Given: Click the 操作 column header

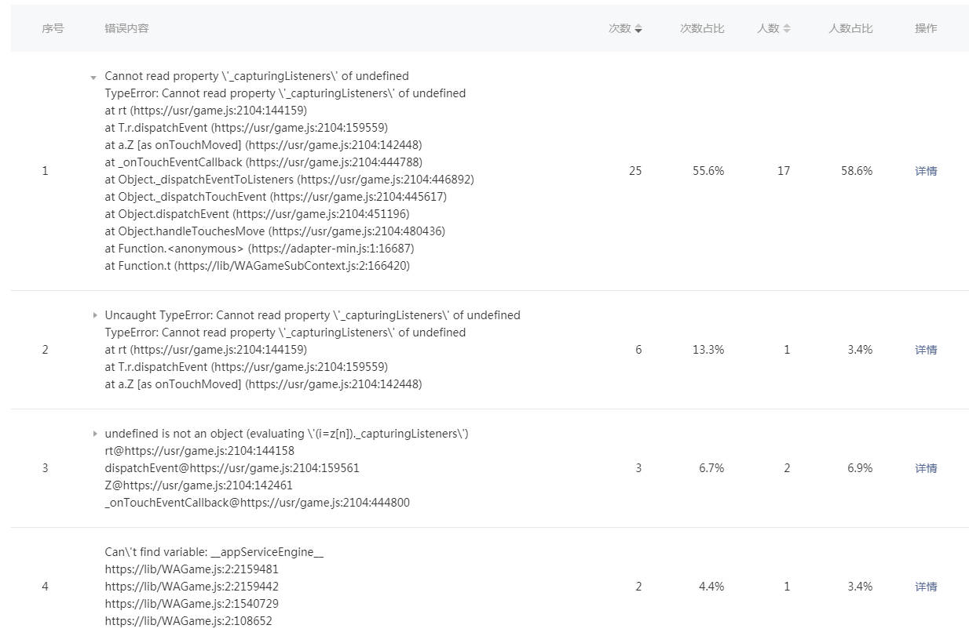Looking at the screenshot, I should tap(926, 28).
